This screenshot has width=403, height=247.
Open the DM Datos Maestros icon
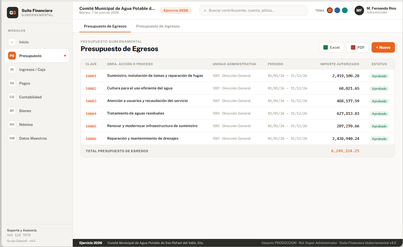pos(12,138)
